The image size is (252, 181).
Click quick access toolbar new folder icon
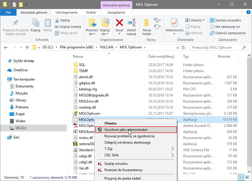tap(21, 5)
